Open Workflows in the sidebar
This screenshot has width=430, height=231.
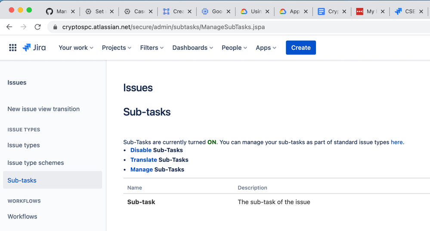point(22,216)
